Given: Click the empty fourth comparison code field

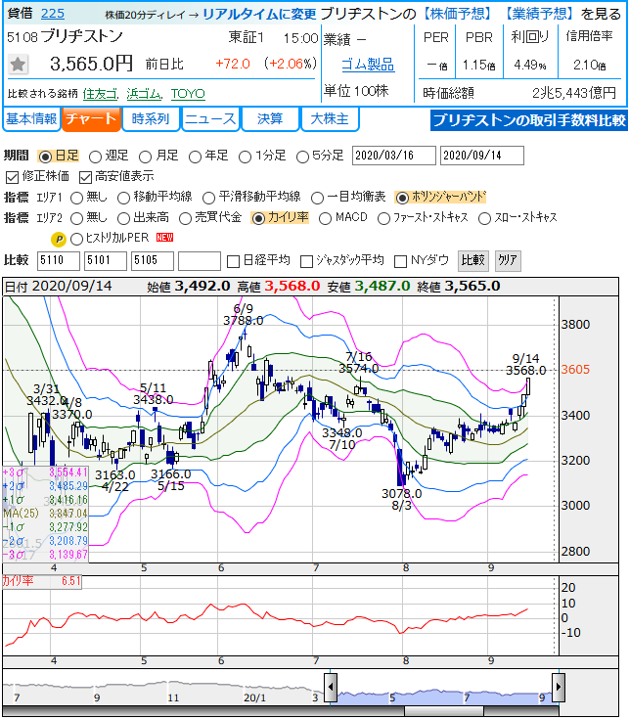Looking at the screenshot, I should point(200,261).
